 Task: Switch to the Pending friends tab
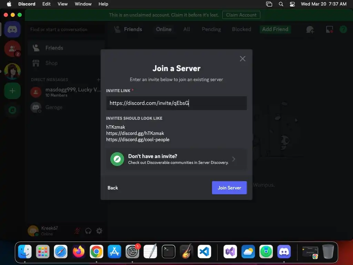click(x=211, y=29)
